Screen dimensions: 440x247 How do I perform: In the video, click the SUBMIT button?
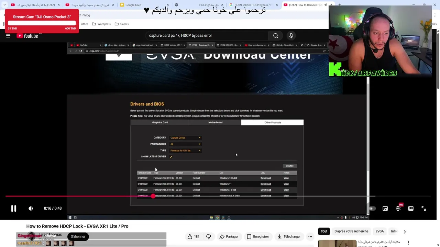(290, 166)
